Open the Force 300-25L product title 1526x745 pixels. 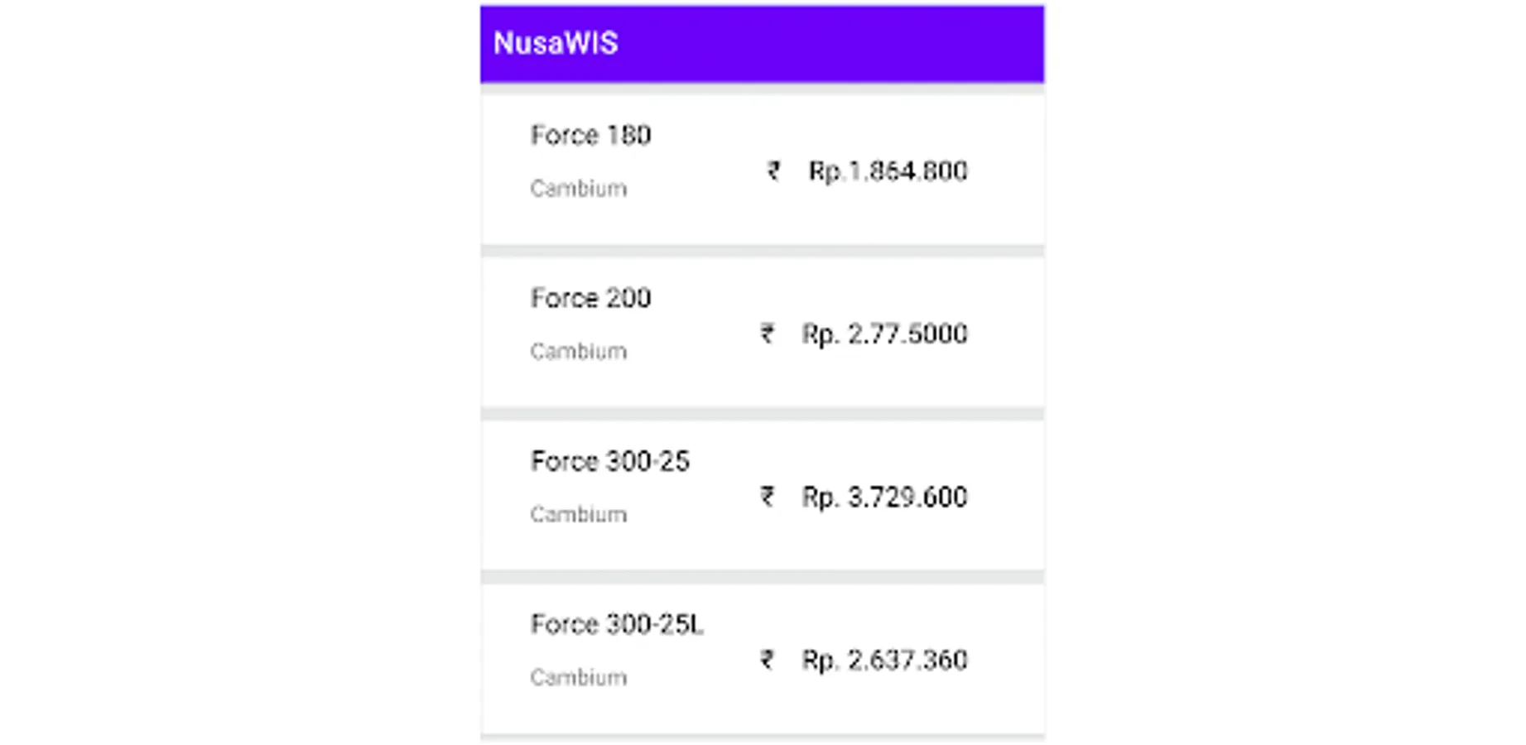[617, 624]
